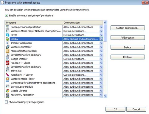Click the Custom permissions button
This screenshot has width=149, height=114.
coord(128,28)
